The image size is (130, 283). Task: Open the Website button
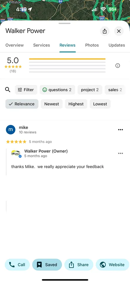point(112,264)
